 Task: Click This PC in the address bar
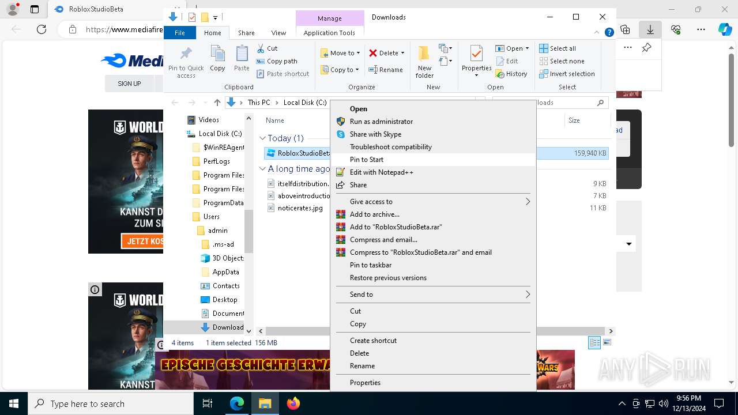[258, 103]
